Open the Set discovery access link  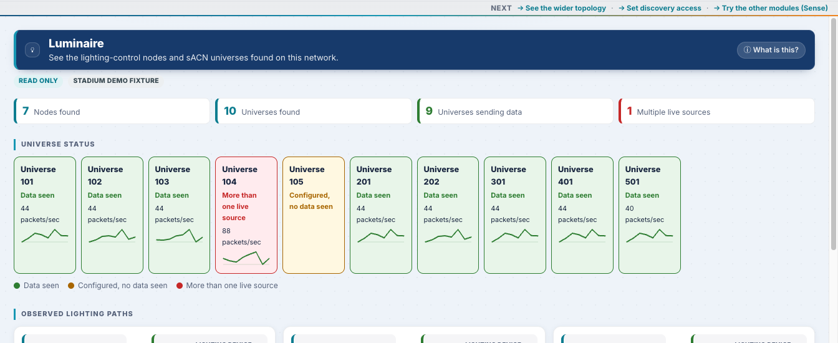tap(660, 8)
